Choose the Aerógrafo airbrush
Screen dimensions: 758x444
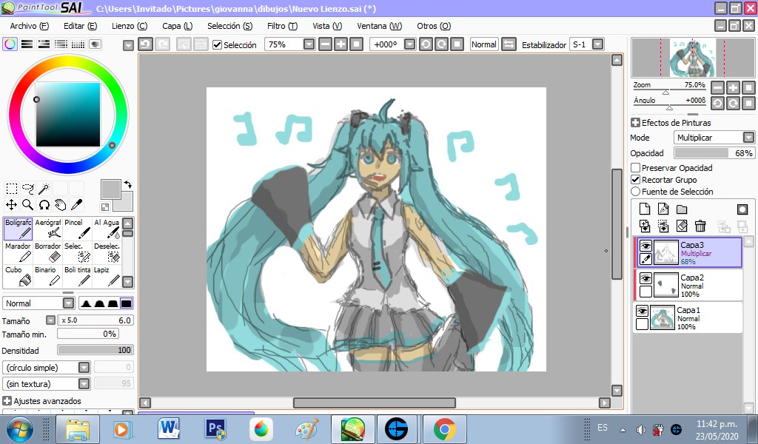[x=48, y=229]
